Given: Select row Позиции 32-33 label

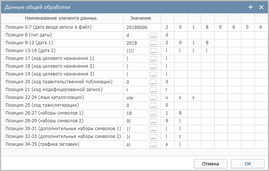Looking at the screenshot, I should [63, 136].
